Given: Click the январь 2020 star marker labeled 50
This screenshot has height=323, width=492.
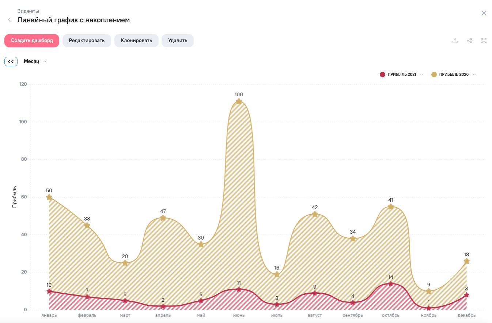Looking at the screenshot, I should [49, 197].
